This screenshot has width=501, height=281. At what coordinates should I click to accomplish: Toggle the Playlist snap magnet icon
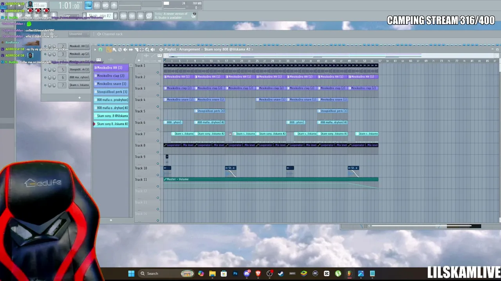click(101, 50)
